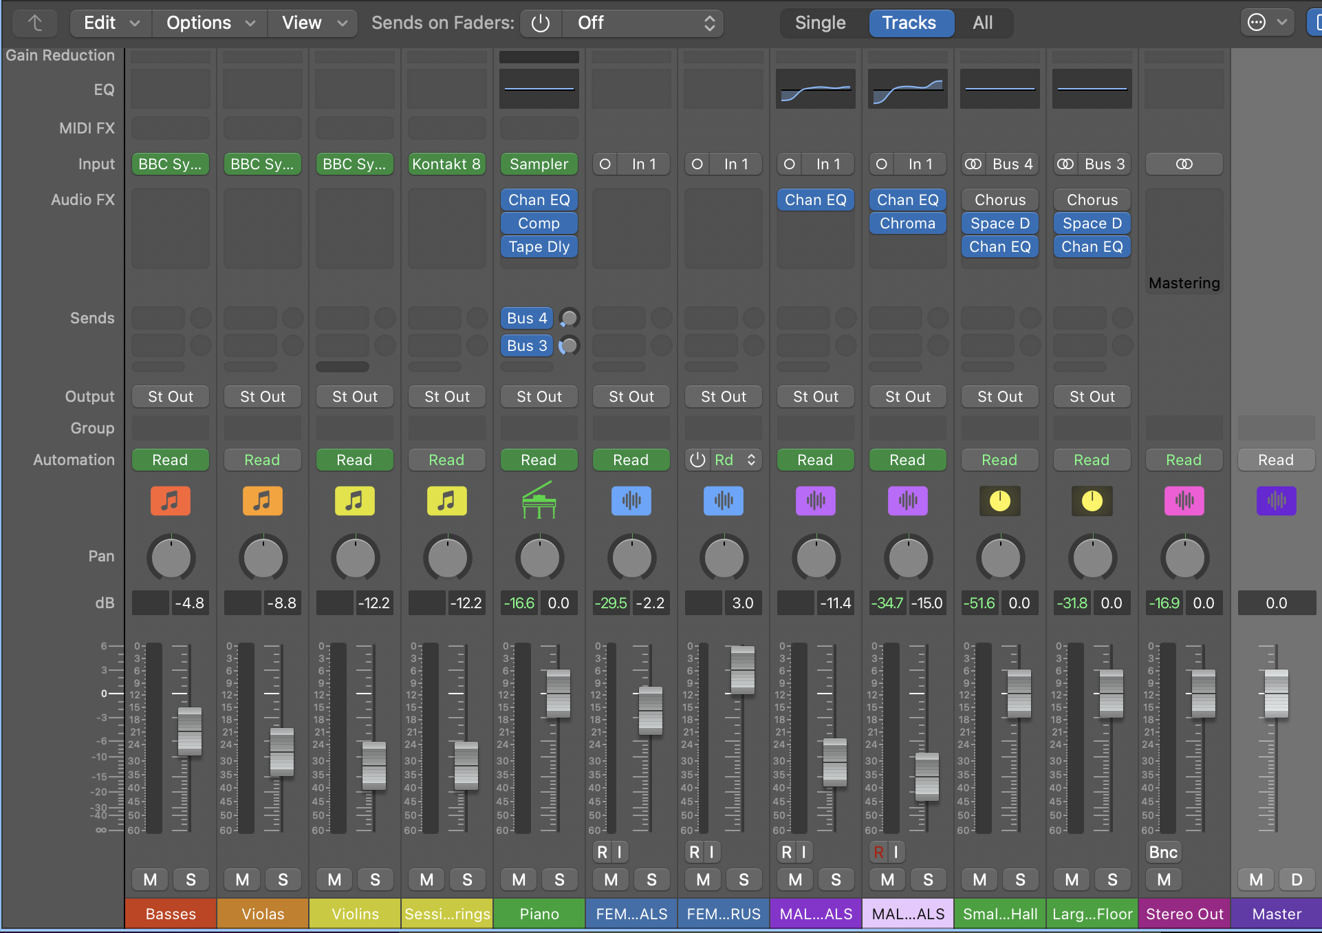Toggle the FEM...RUS automation power button

click(697, 460)
